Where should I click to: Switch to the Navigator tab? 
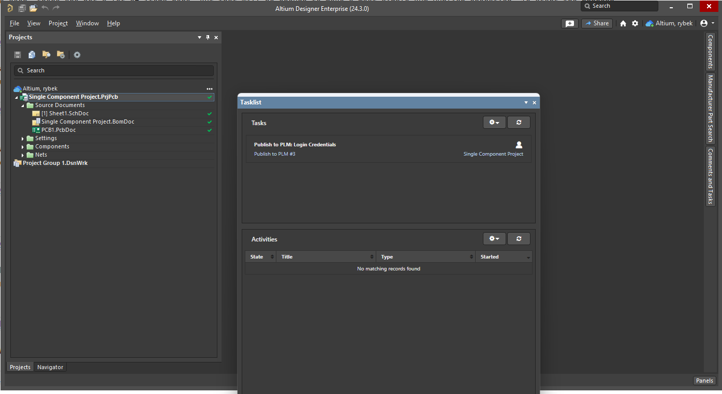pos(50,367)
